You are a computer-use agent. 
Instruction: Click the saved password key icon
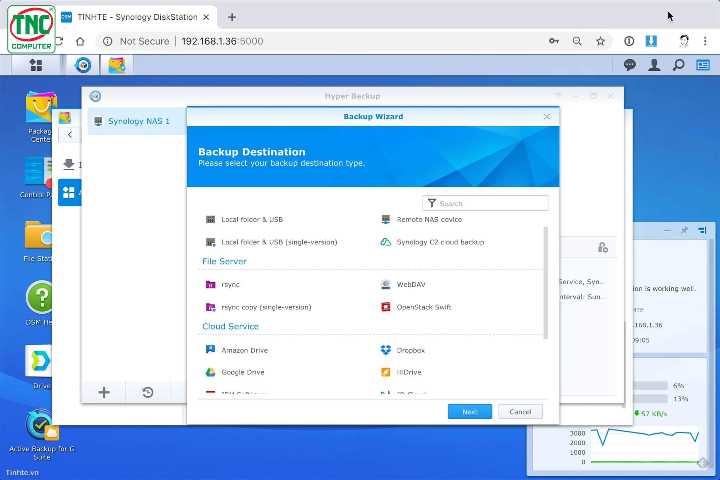coord(554,41)
